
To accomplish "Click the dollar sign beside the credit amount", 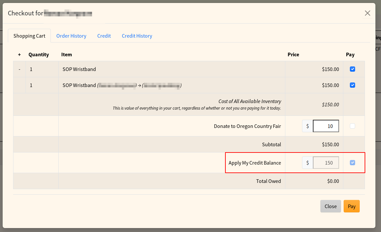I will pyautogui.click(x=307, y=163).
